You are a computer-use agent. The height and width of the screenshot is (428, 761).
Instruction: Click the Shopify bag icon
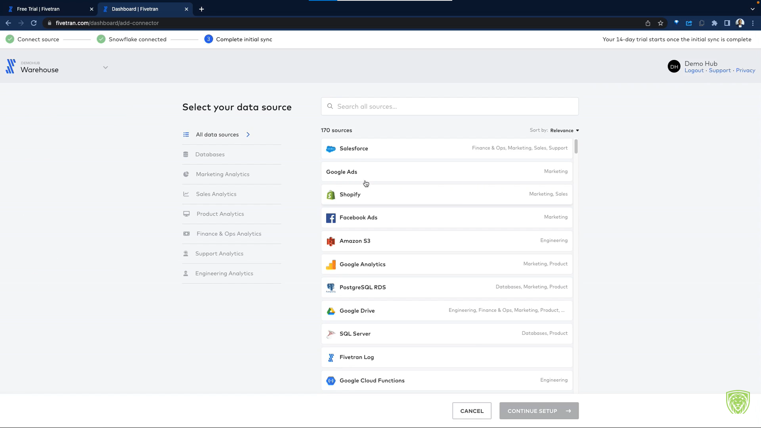tap(331, 195)
